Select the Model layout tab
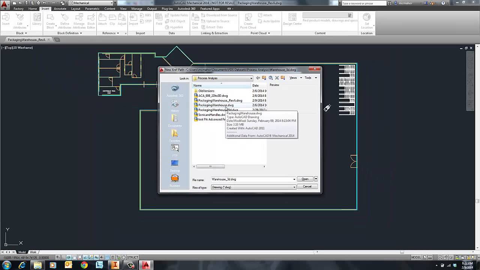The width and height of the screenshot is (480, 270). click(22, 252)
